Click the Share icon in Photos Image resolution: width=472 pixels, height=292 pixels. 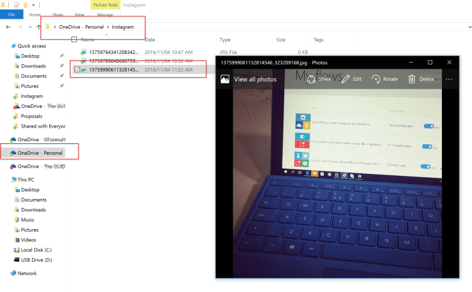(311, 79)
